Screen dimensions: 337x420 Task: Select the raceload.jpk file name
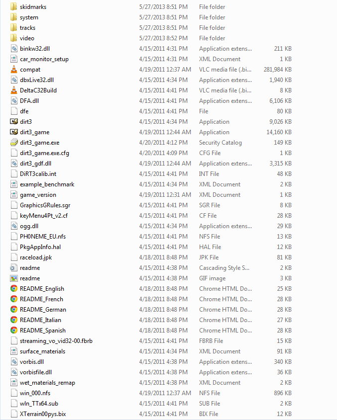click(x=36, y=257)
